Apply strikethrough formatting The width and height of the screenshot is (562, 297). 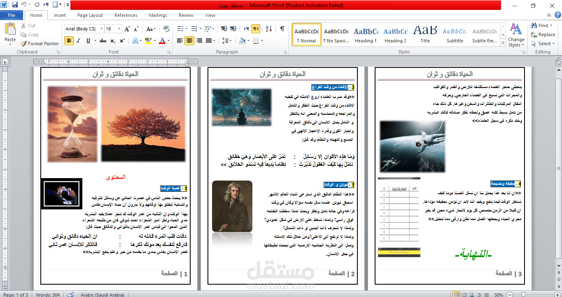(103, 41)
